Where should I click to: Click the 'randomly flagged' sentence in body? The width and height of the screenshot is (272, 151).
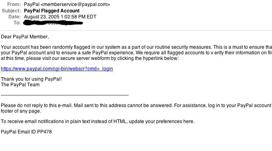[106, 47]
